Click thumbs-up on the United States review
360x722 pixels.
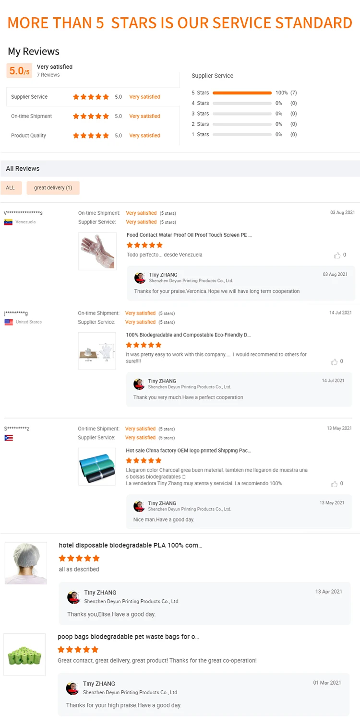(x=334, y=361)
